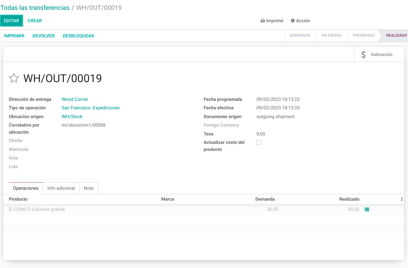Open the Wood Corner delivery address link
Image resolution: width=408 pixels, height=268 pixels.
point(75,99)
